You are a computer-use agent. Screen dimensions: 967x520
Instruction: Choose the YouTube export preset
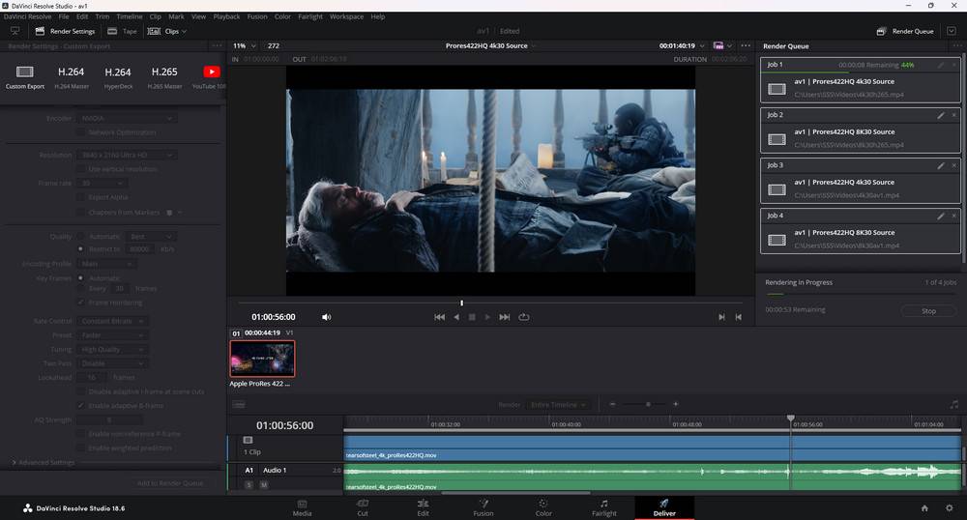211,72
